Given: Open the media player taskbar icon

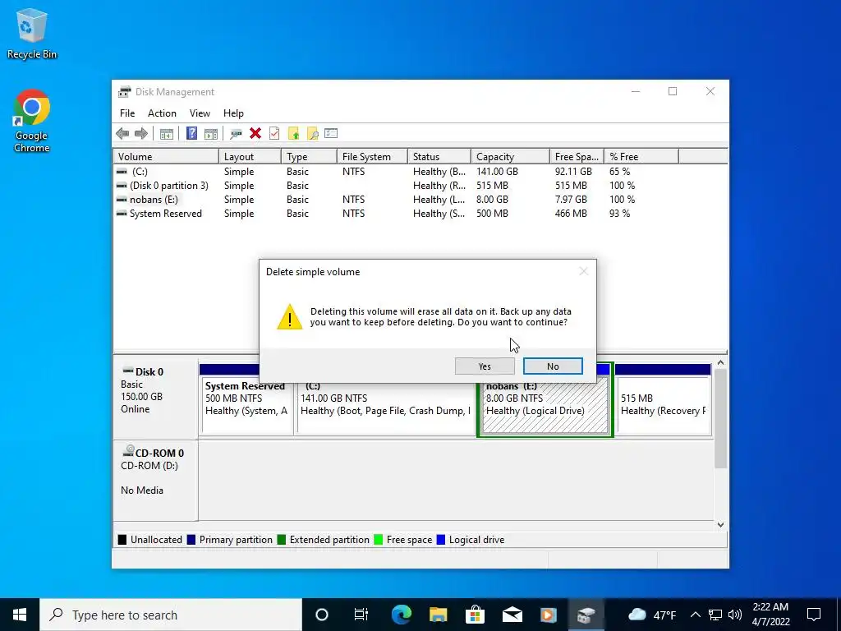Looking at the screenshot, I should pyautogui.click(x=548, y=615).
